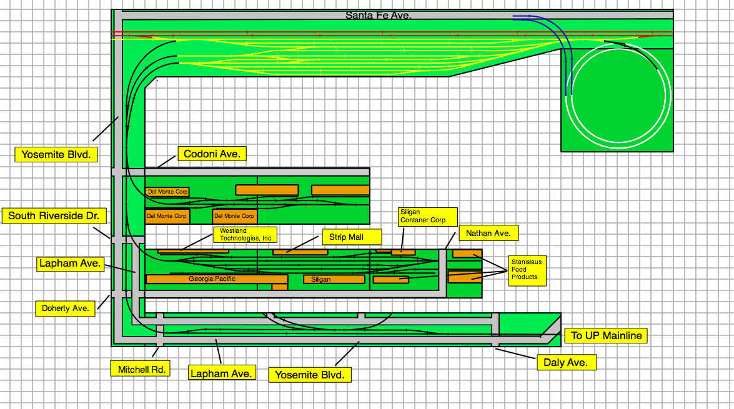734x409 pixels.
Task: Click the Mitchell Rd. label
Action: click(141, 369)
